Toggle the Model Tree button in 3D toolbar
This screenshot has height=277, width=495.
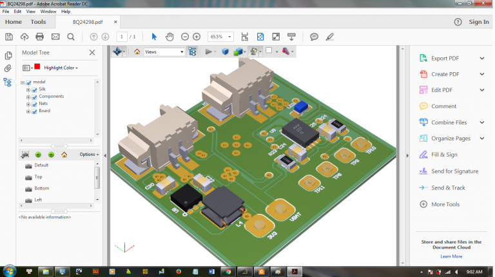click(192, 52)
